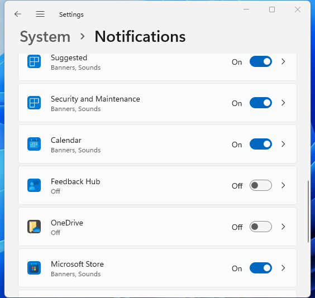Image resolution: width=315 pixels, height=298 pixels.
Task: Click the Calendar app icon
Action: pyautogui.click(x=34, y=144)
